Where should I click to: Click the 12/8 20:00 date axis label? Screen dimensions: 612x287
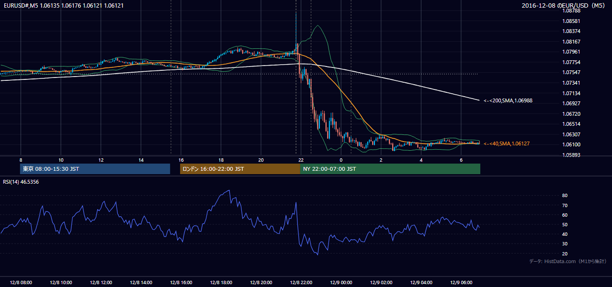[x=261, y=283]
